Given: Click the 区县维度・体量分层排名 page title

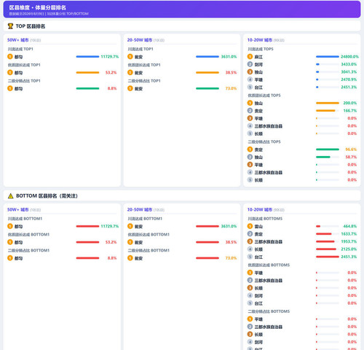Looking at the screenshot, I should tap(37, 7).
